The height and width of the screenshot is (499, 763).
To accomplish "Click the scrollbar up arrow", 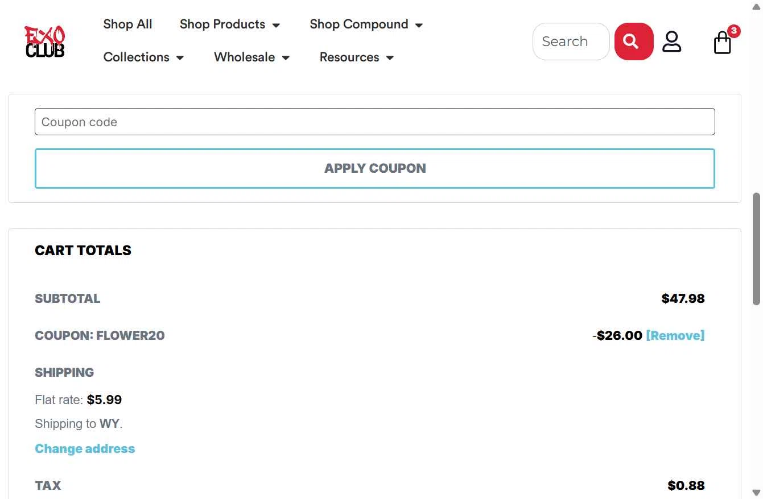I will click(x=756, y=6).
